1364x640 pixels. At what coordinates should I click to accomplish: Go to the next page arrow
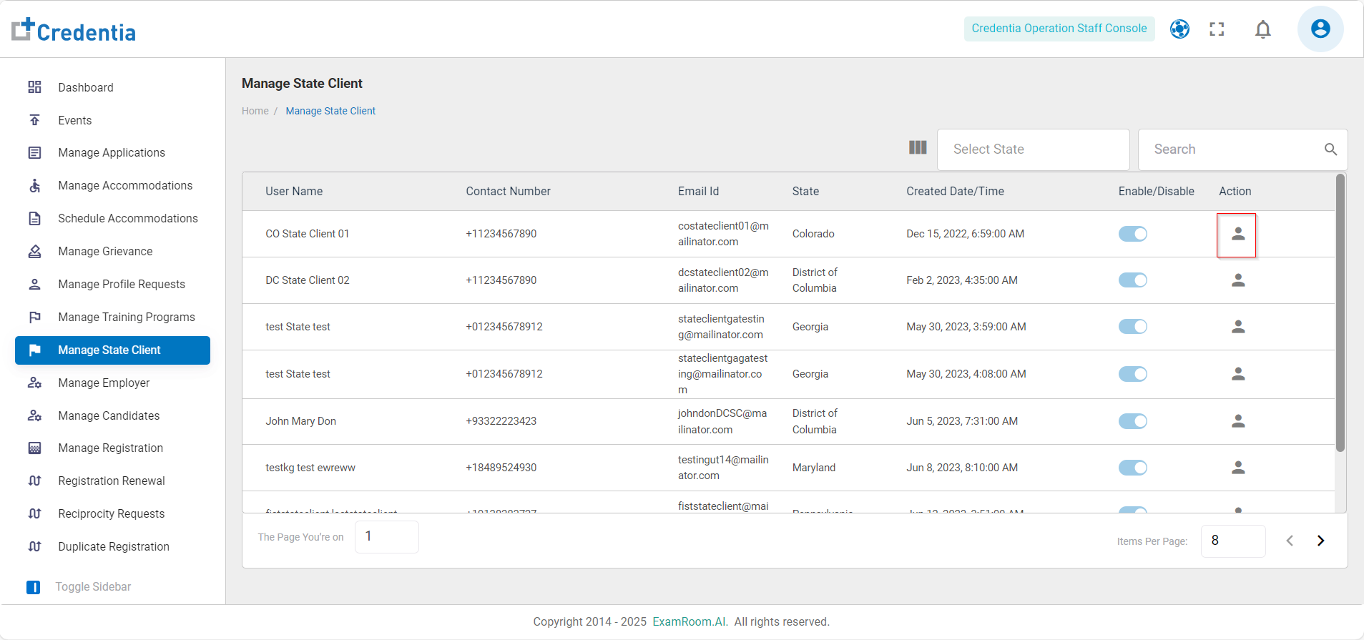pyautogui.click(x=1321, y=541)
